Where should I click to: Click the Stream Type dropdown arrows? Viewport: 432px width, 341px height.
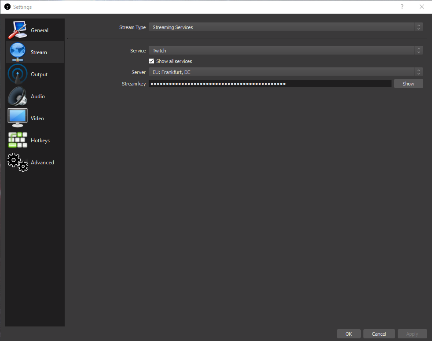pos(418,27)
